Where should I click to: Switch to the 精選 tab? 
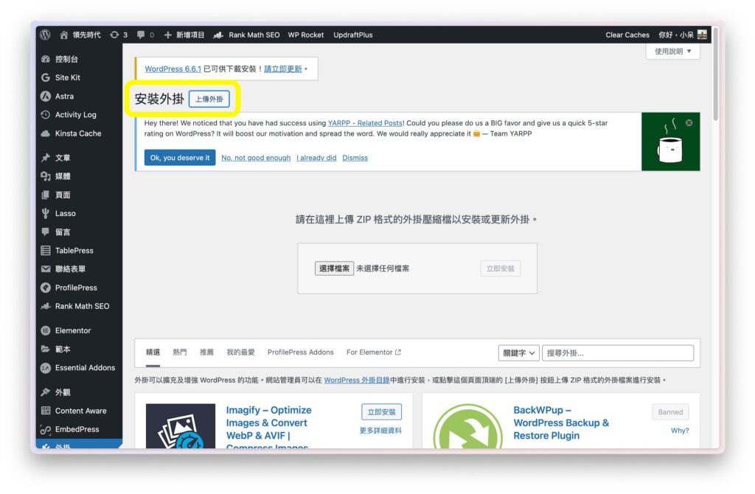153,352
